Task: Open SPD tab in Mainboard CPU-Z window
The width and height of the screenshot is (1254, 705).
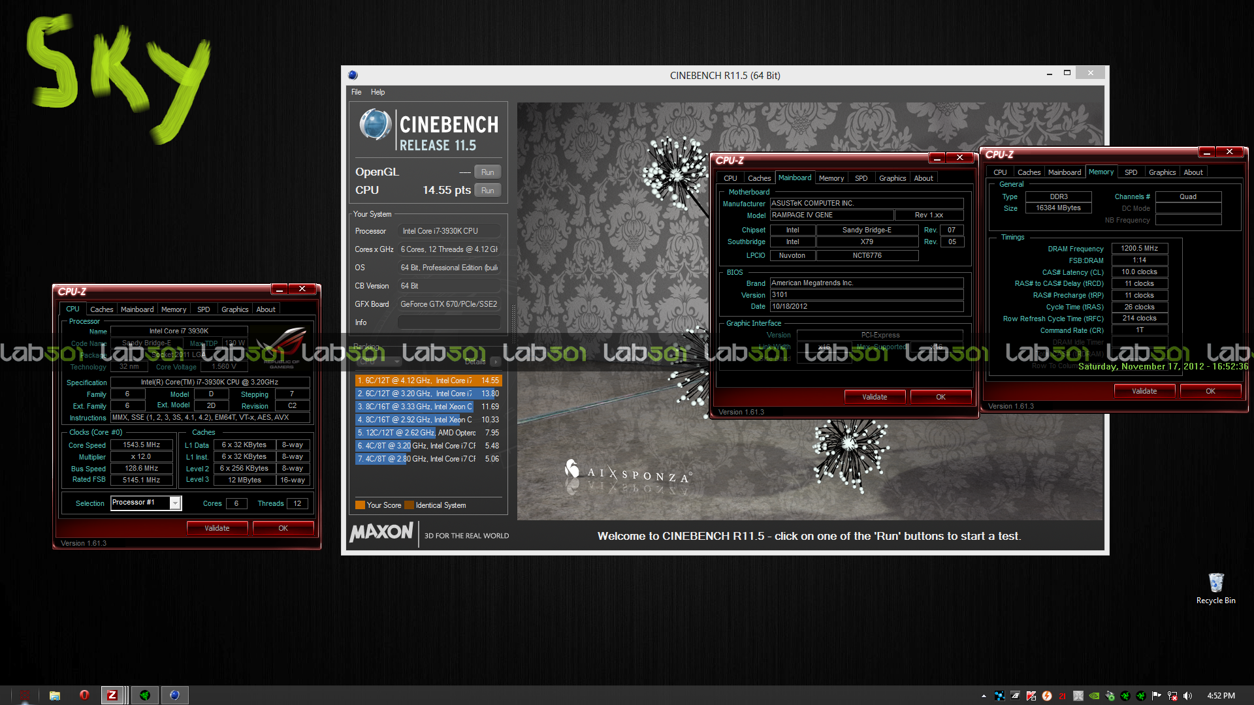Action: 861,178
